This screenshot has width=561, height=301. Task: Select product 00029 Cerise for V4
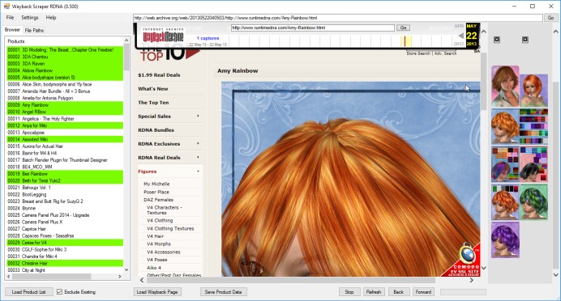click(65, 243)
